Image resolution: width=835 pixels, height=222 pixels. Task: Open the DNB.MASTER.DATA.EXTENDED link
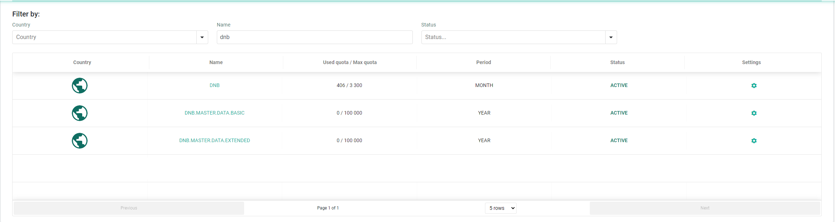point(215,140)
